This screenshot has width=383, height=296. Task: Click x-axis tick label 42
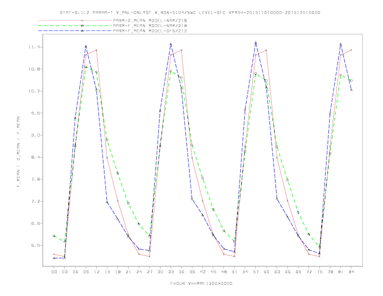pyautogui.click(x=203, y=272)
